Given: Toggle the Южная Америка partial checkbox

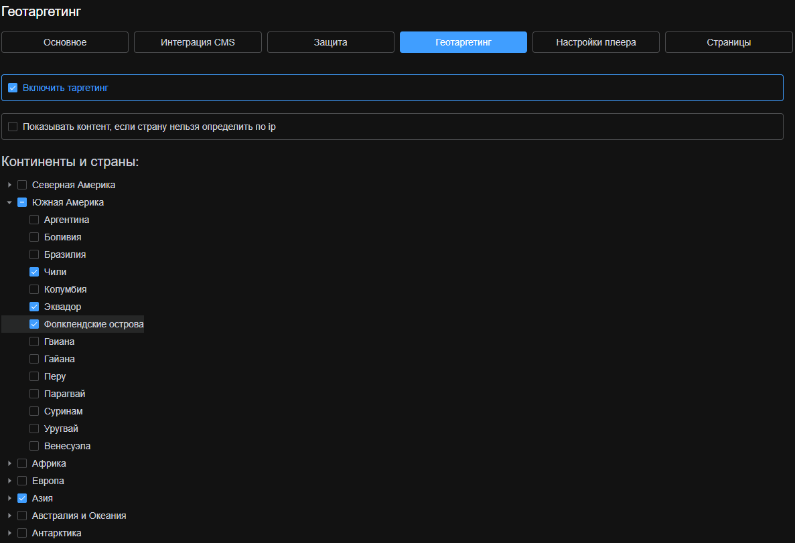Looking at the screenshot, I should pyautogui.click(x=22, y=202).
